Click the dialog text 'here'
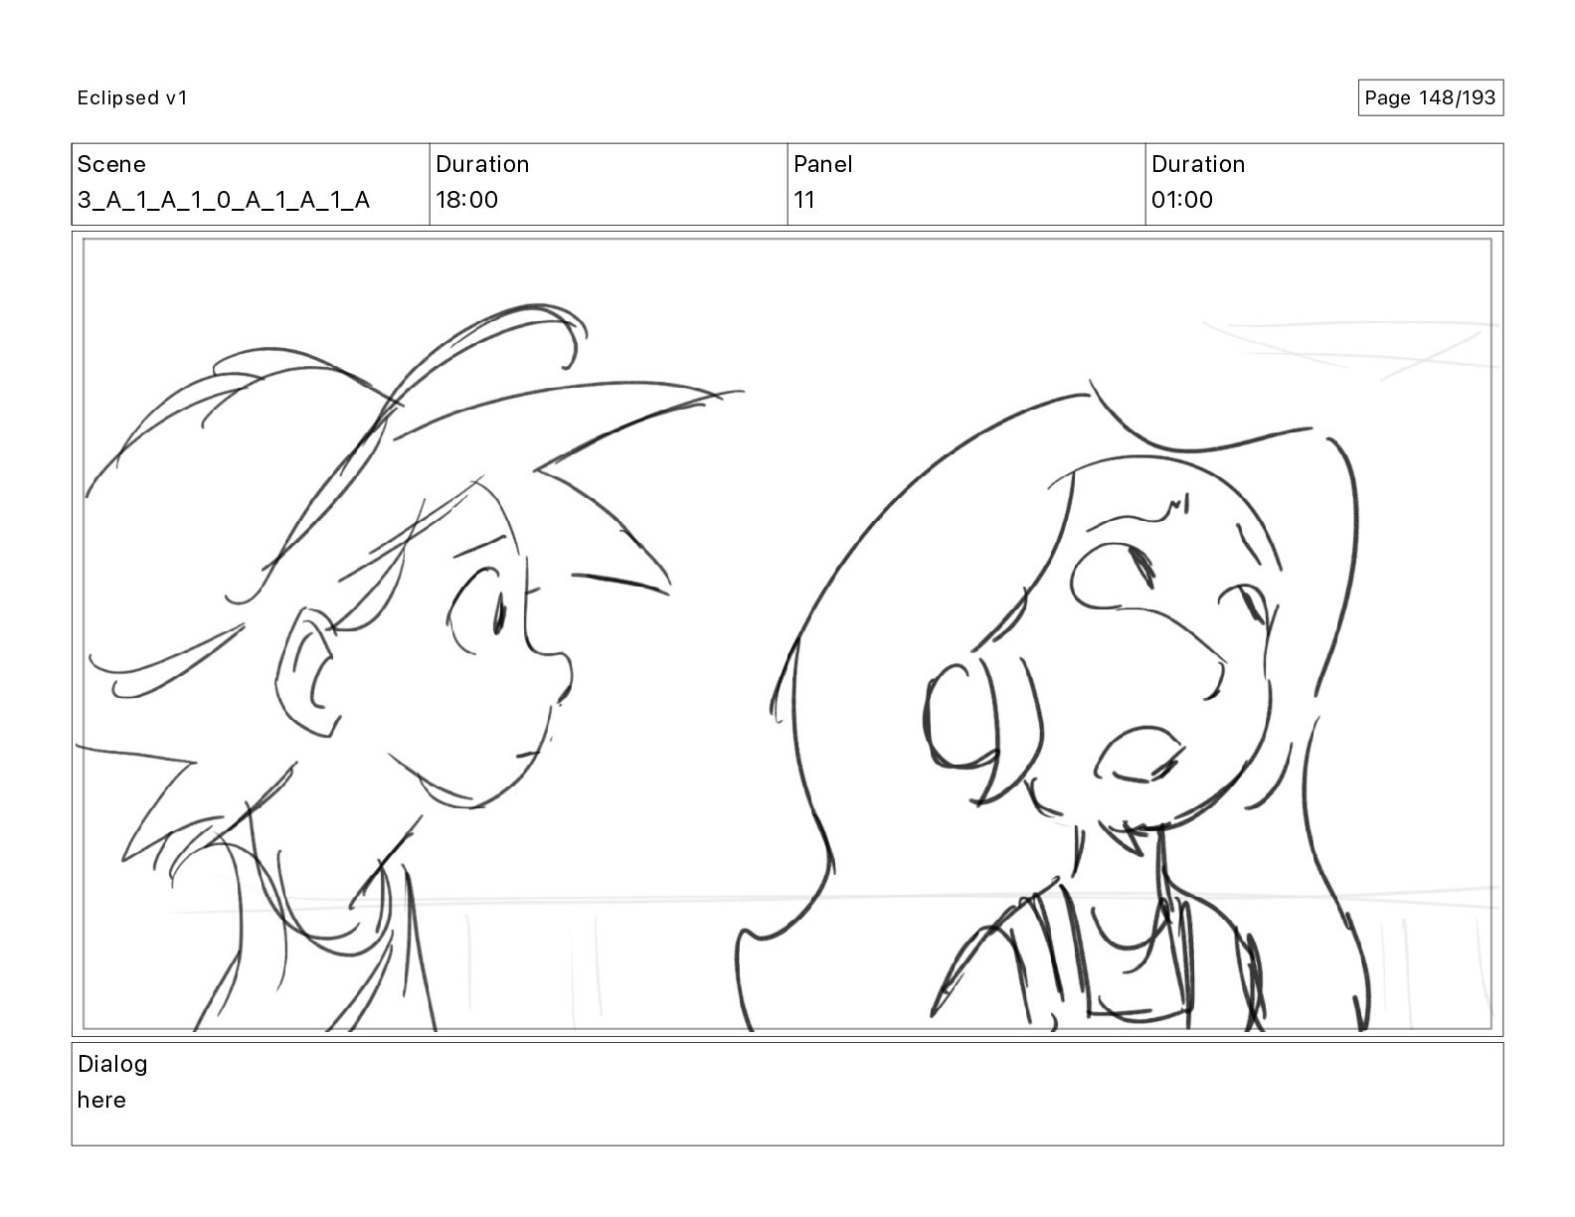 (101, 1100)
